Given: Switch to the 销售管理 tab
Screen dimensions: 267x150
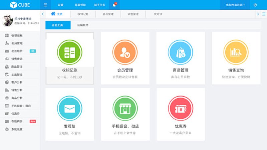Looking at the screenshot, I should [x=133, y=14].
